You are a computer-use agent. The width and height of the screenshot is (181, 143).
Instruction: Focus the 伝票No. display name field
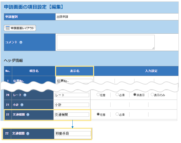pyautogui.click(x=74, y=81)
